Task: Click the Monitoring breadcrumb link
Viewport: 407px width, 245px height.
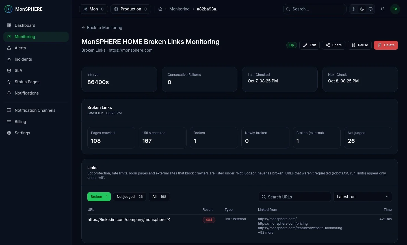Action: 179,9
